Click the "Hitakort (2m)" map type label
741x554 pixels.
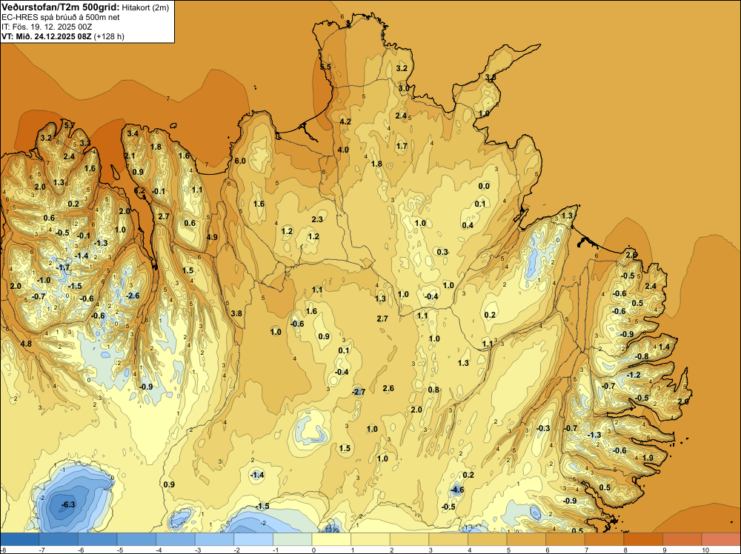click(x=145, y=7)
